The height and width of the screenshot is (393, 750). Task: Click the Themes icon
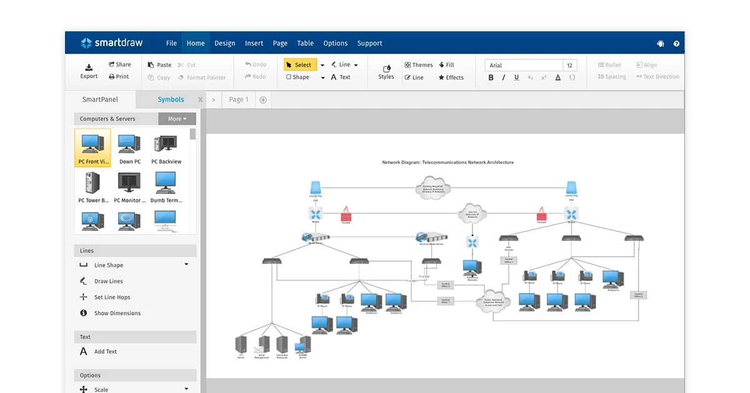[418, 64]
